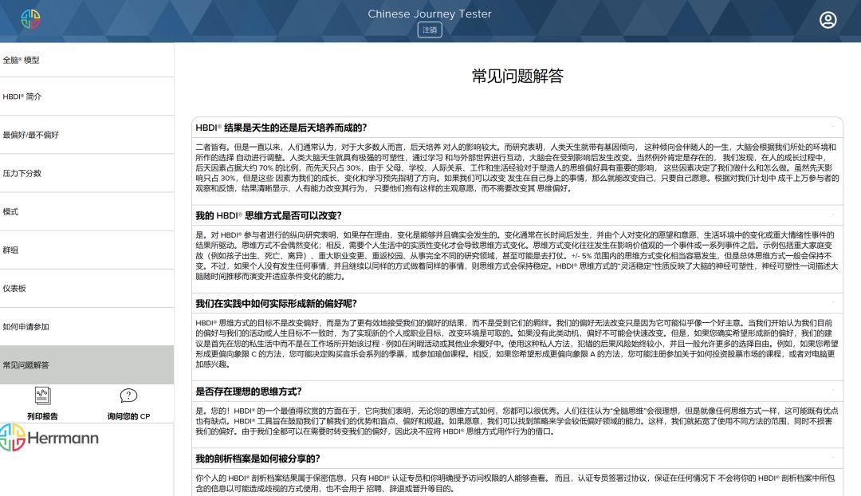The height and width of the screenshot is (496, 861).
Task: Select 最偏好/最不偏好 menu entry
Action: [87, 135]
